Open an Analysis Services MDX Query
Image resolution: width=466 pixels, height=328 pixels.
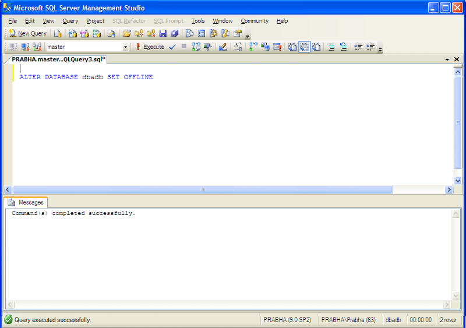[72, 33]
